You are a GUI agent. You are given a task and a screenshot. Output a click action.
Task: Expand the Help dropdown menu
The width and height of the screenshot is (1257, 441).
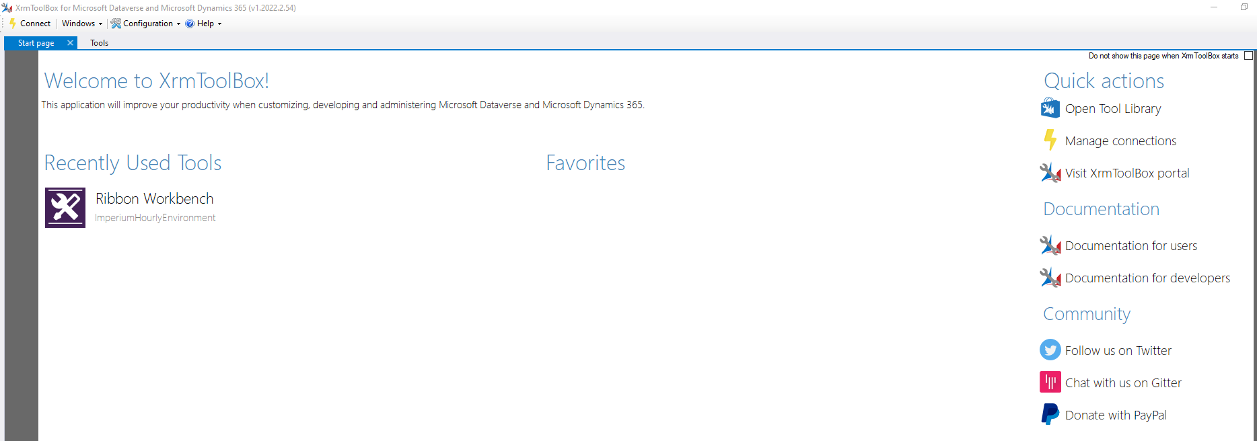pyautogui.click(x=205, y=24)
